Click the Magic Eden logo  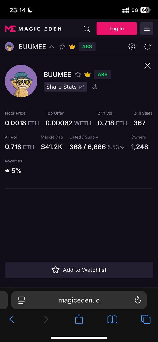click(x=33, y=29)
